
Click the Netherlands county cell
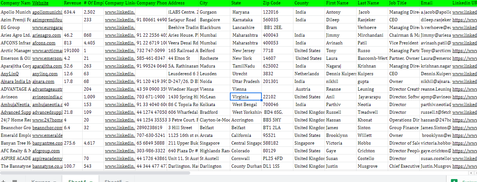[309, 74]
